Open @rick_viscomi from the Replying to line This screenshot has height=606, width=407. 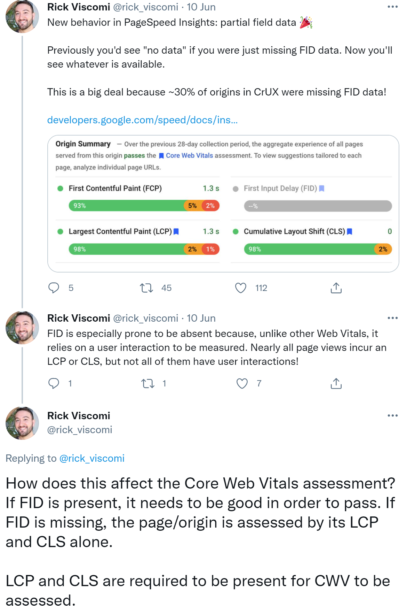tap(93, 458)
